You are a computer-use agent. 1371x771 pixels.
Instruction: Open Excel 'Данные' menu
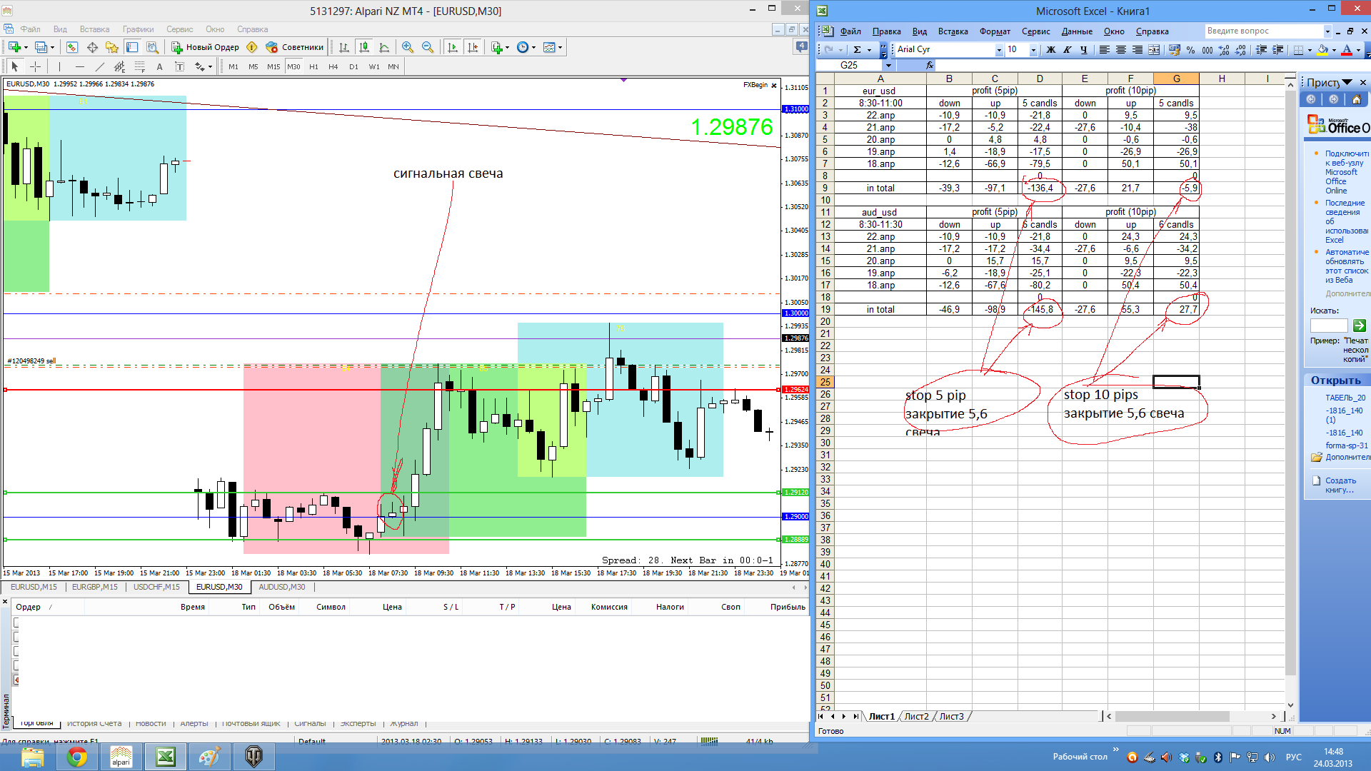[1077, 31]
